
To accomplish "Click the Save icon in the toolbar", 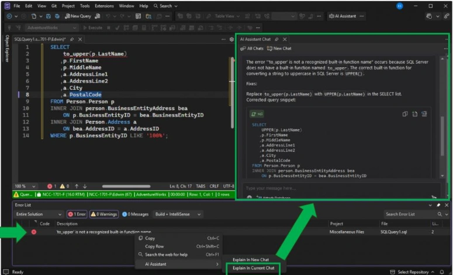I will pos(49,16).
